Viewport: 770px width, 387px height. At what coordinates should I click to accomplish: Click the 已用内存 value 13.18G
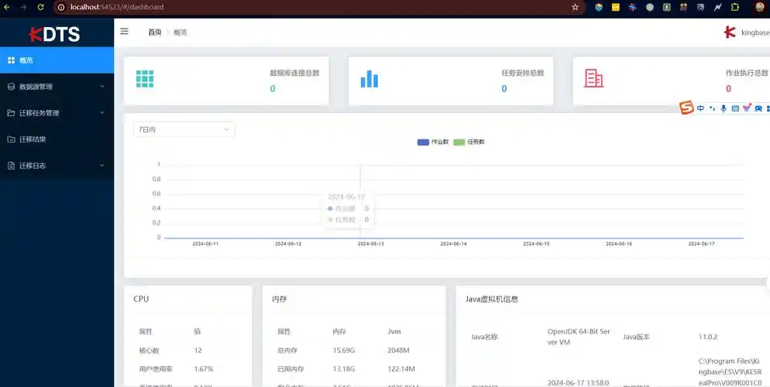coord(344,369)
